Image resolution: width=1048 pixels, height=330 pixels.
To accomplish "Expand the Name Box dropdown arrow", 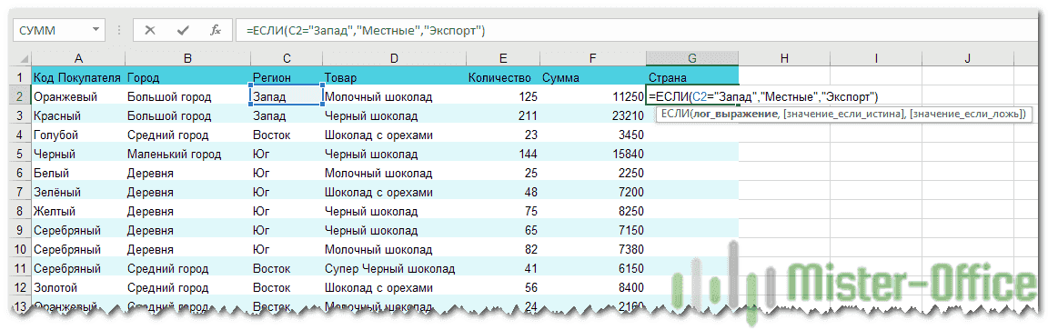I will (96, 30).
